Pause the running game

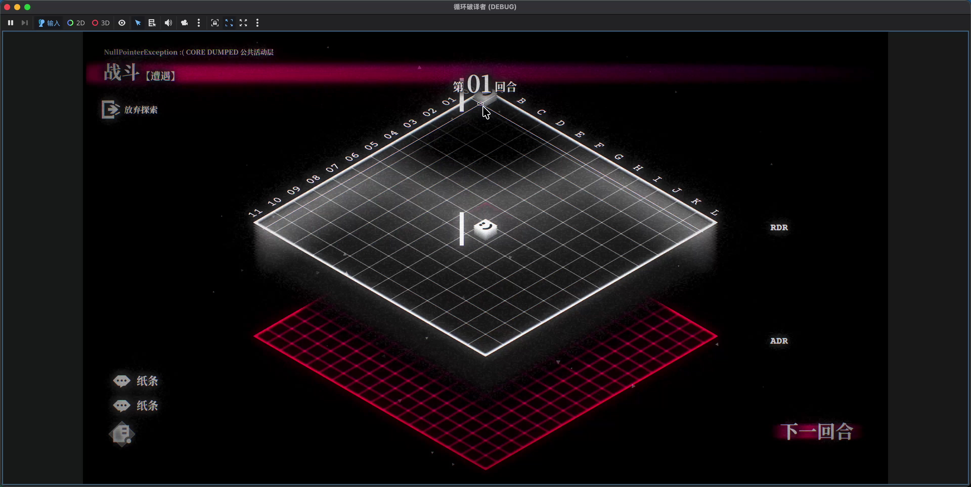tap(11, 23)
